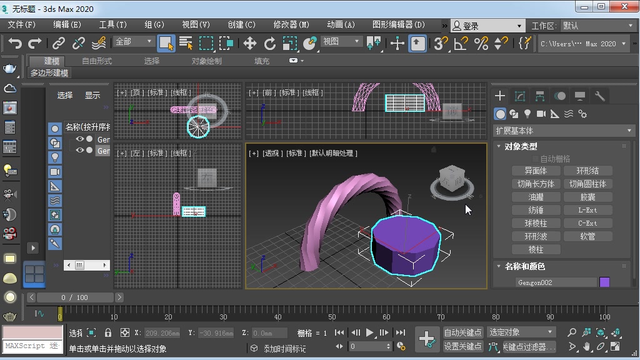Click the Undo icon in main toolbar
This screenshot has width=640, height=360.
pyautogui.click(x=14, y=43)
